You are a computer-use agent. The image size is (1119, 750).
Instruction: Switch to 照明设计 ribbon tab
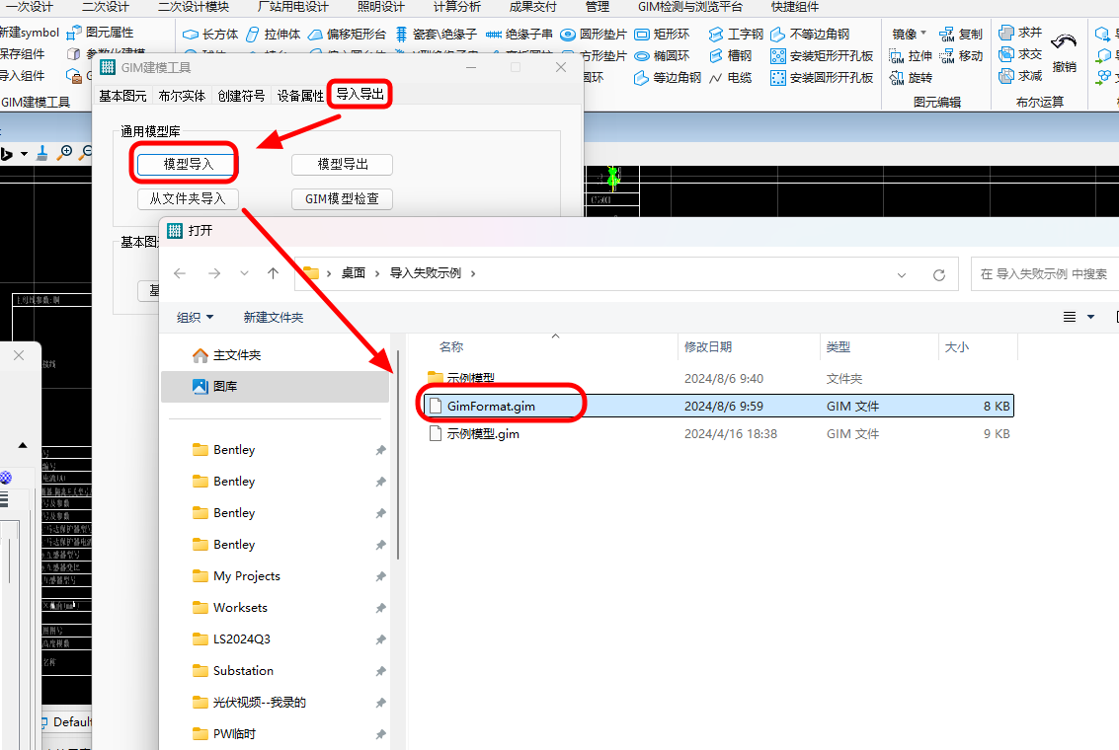pyautogui.click(x=381, y=7)
